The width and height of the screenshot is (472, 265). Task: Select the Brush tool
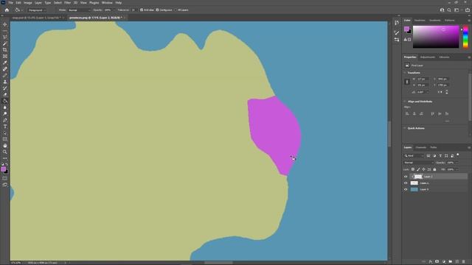[x=5, y=75]
